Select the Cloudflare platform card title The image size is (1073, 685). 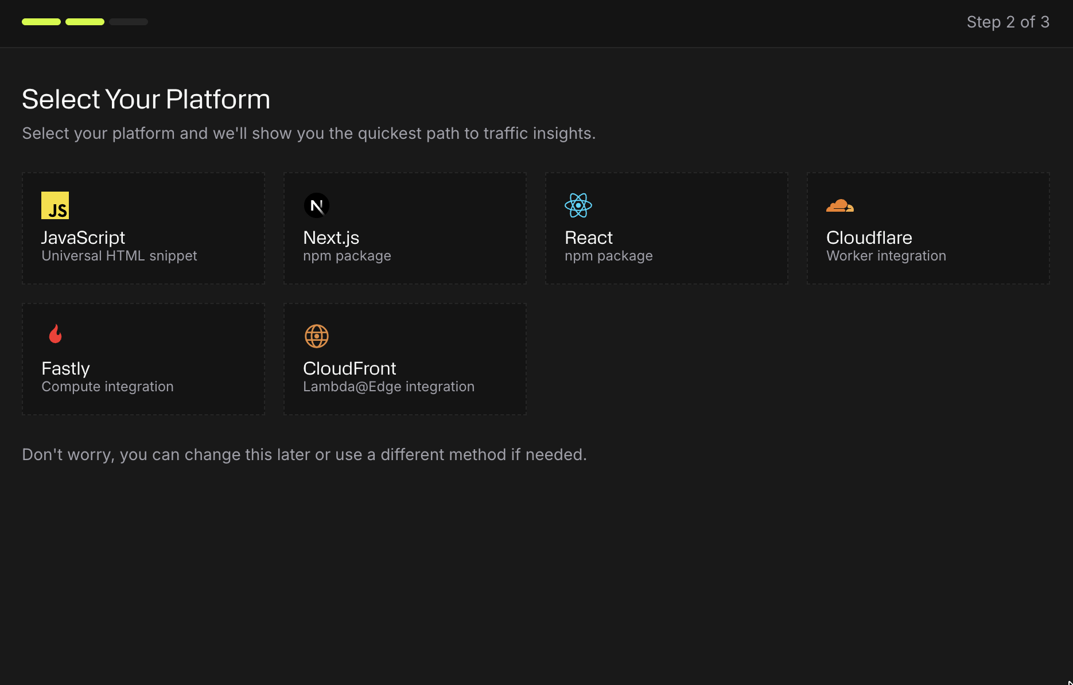(869, 238)
